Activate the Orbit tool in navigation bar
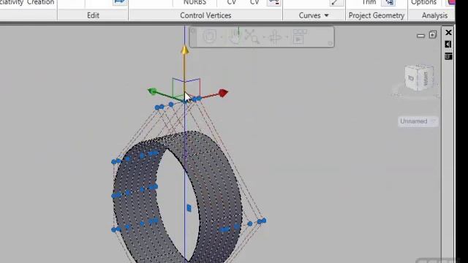Image resolution: width=468 pixels, height=263 pixels. [x=275, y=37]
